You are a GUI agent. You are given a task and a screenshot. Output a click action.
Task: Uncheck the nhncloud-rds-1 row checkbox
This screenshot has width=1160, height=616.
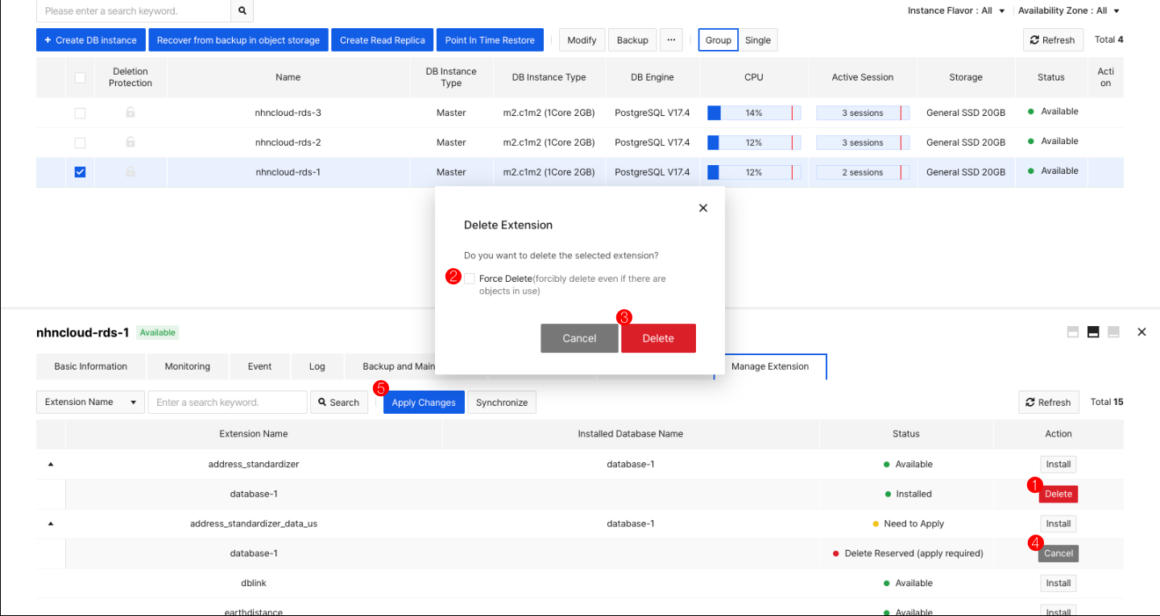pyautogui.click(x=80, y=172)
